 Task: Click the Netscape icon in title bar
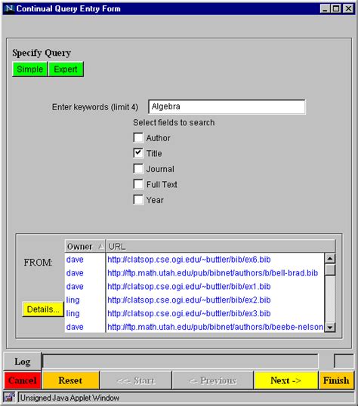click(9, 8)
